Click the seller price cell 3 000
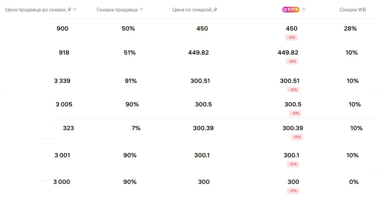This screenshot has width=379, height=202. point(62,182)
